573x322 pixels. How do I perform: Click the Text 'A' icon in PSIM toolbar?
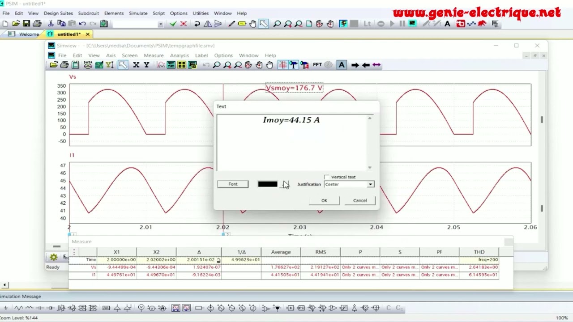click(447, 24)
